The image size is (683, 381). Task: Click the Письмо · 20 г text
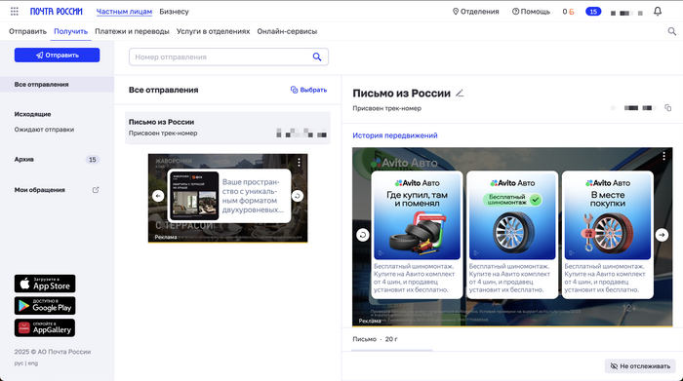click(375, 339)
